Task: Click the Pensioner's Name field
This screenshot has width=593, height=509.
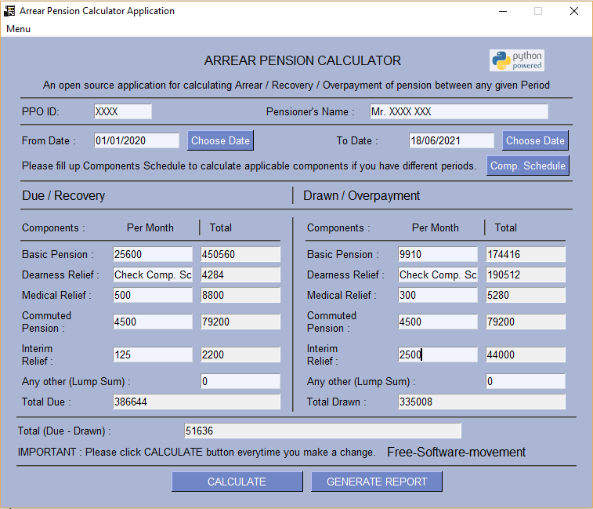Action: (x=459, y=111)
